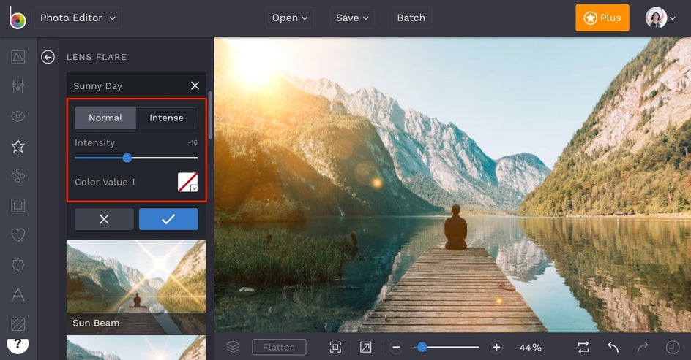Open the help question mark button

[18, 345]
